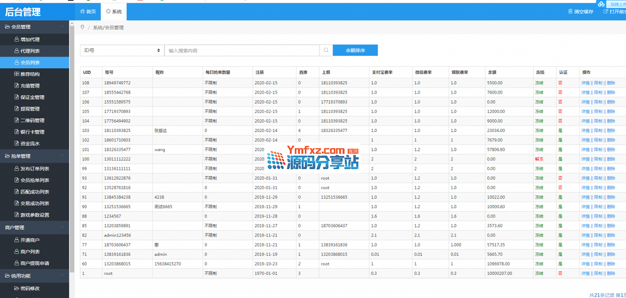Click the location pin breadcrumb icon
This screenshot has height=298, width=626.
click(x=83, y=27)
